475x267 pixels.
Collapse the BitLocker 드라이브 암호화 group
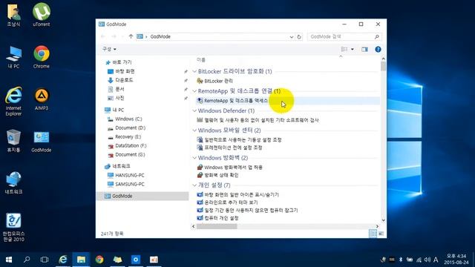[194, 71]
